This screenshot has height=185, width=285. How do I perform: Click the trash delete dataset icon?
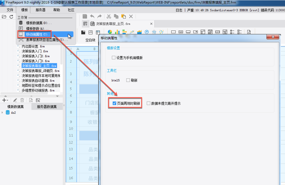click(22, 100)
